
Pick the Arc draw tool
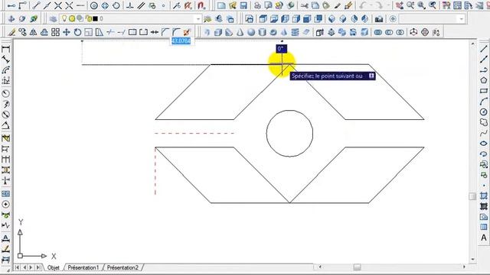(484, 102)
